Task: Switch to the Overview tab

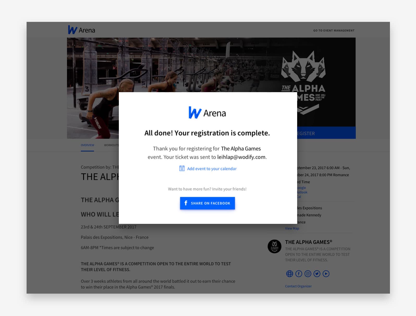Action: pos(87,145)
